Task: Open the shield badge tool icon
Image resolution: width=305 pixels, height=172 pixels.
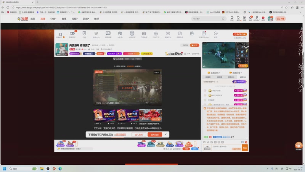Action: click(84, 33)
